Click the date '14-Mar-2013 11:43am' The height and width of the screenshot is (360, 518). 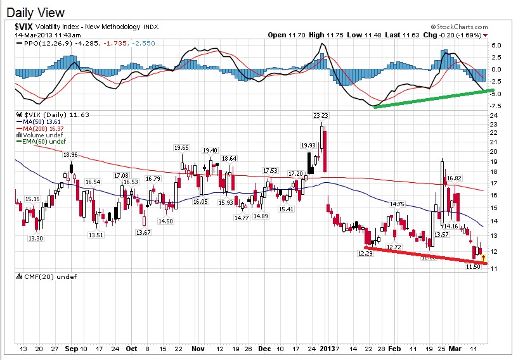point(48,35)
